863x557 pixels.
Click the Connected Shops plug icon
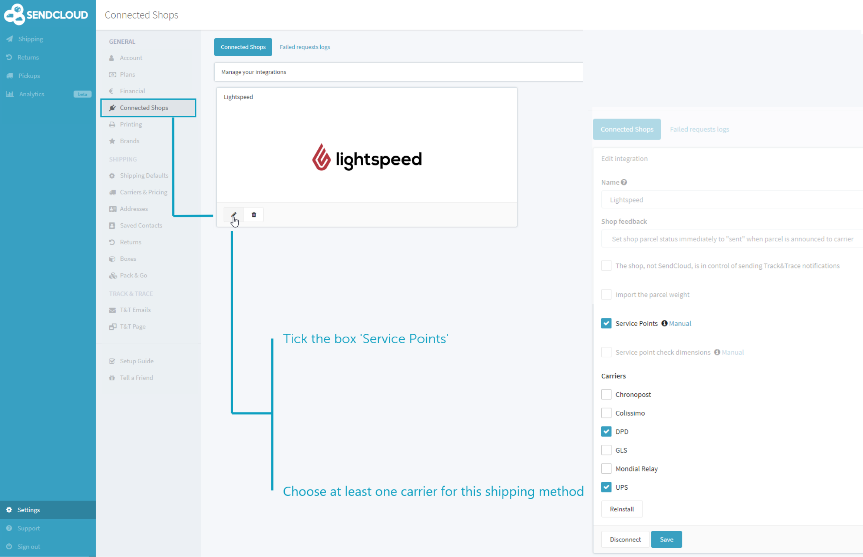point(112,108)
